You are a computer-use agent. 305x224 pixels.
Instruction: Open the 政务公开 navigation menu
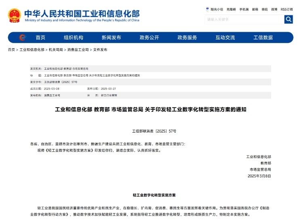point(149,37)
